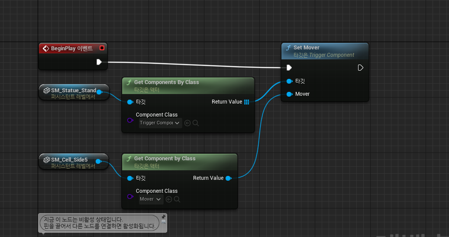Click 타깃 input pin on Get Component by Class
The width and height of the screenshot is (449, 237).
(130, 178)
